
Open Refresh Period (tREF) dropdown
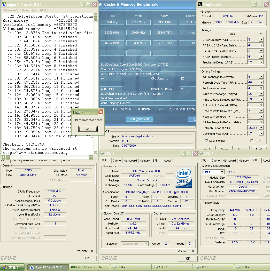tap(261, 128)
